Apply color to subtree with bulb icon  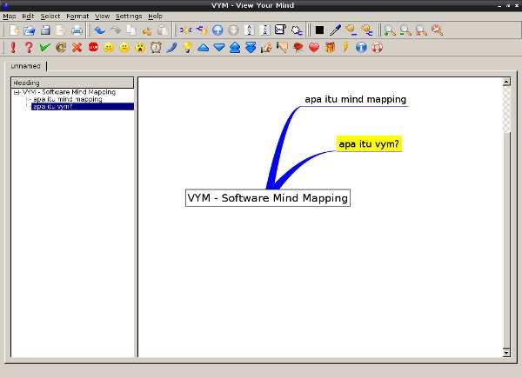coord(367,30)
